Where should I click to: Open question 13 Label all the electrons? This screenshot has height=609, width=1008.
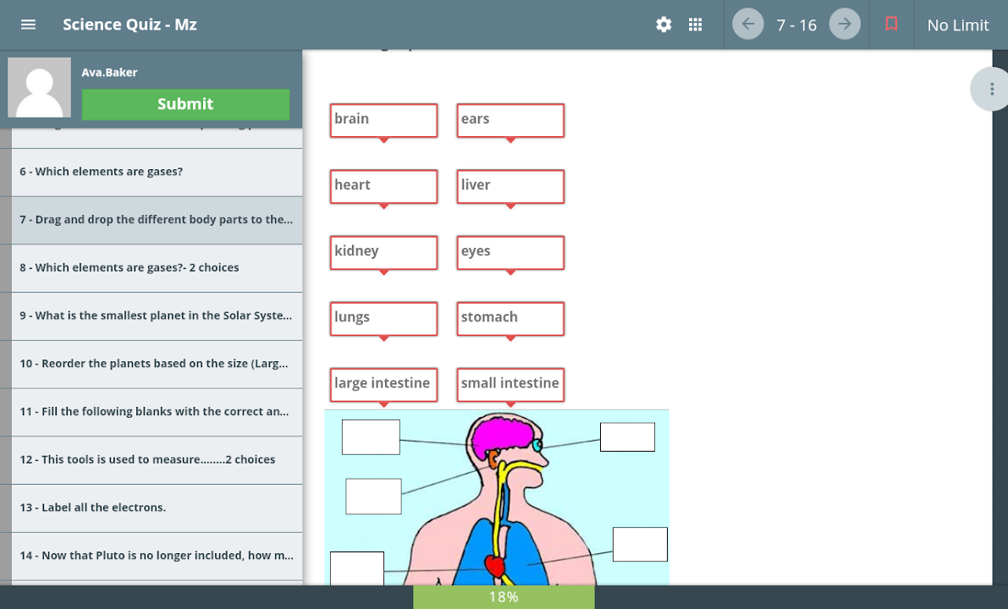pos(157,507)
